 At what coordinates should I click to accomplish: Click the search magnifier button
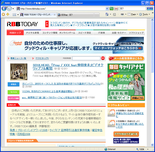149,9
